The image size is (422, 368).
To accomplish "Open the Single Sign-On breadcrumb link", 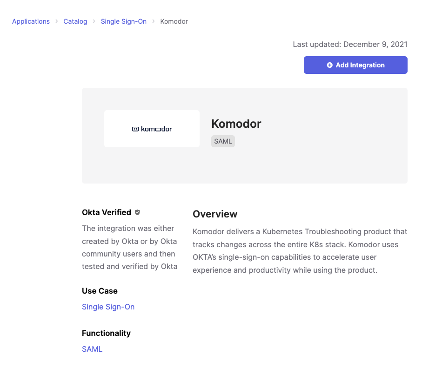I will pos(124,21).
